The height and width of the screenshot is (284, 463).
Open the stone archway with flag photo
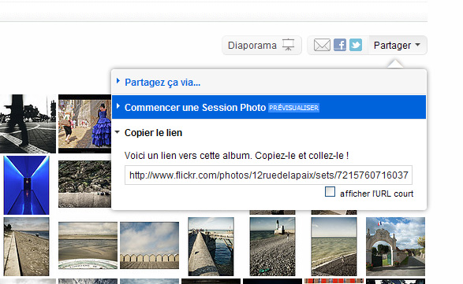pyautogui.click(x=395, y=246)
